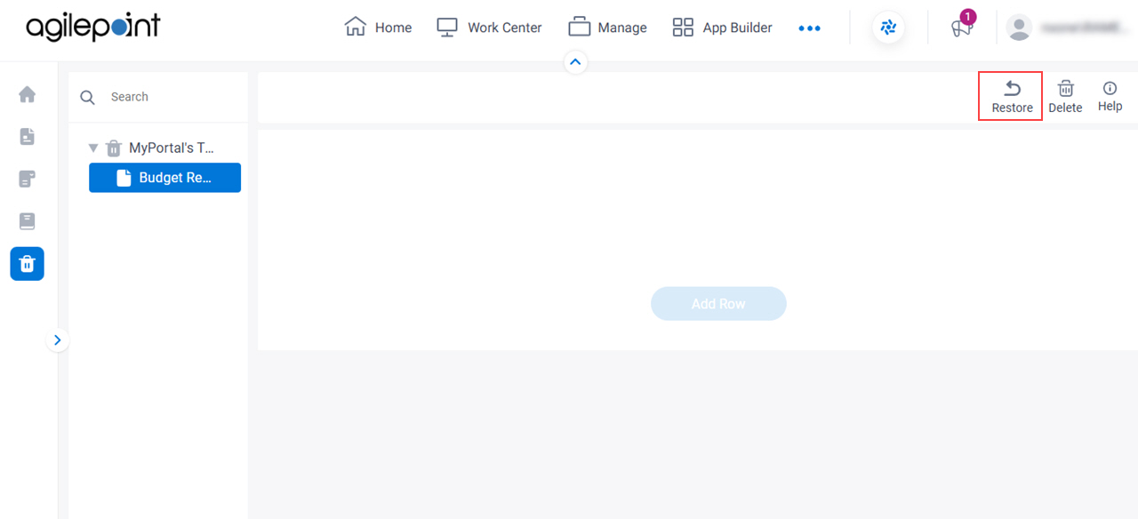Click the Manage briefcase icon
The width and height of the screenshot is (1138, 519).
(x=580, y=27)
